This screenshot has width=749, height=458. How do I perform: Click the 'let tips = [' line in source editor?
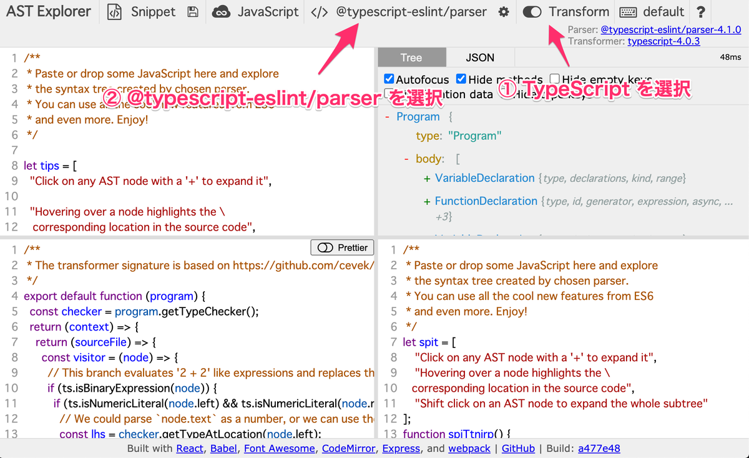pos(51,166)
